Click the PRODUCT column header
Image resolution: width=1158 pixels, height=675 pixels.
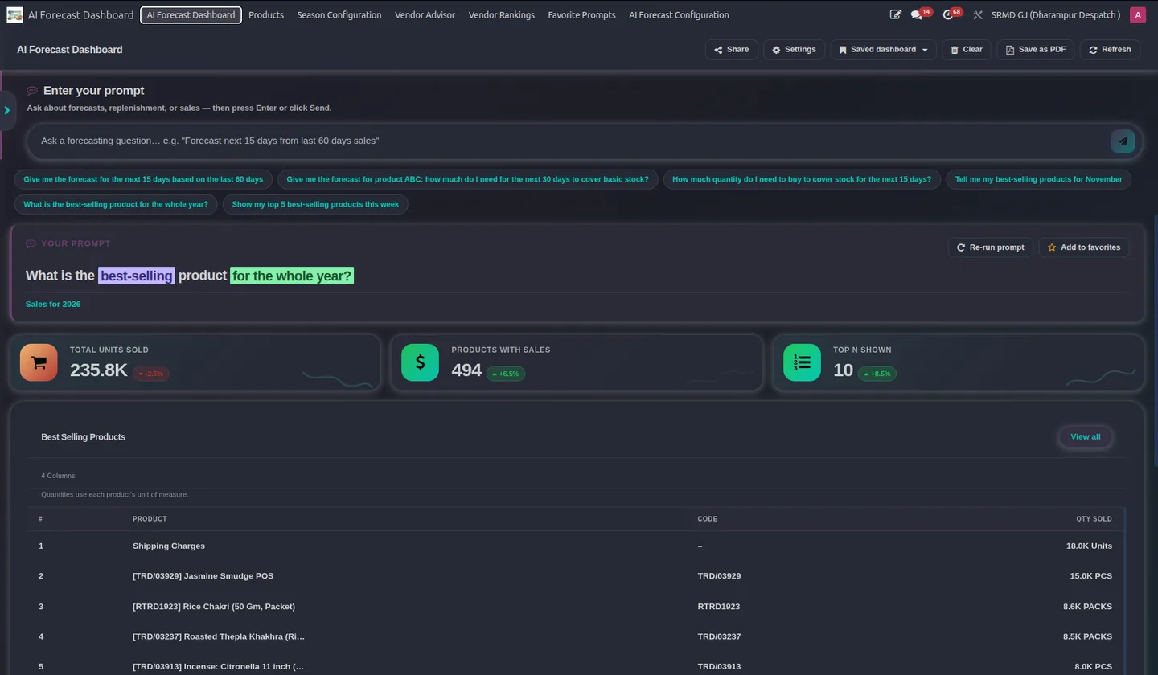tap(150, 519)
